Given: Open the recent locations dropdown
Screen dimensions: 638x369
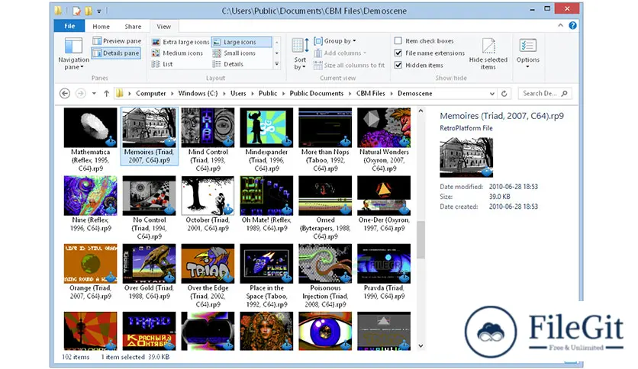Looking at the screenshot, I should [94, 94].
